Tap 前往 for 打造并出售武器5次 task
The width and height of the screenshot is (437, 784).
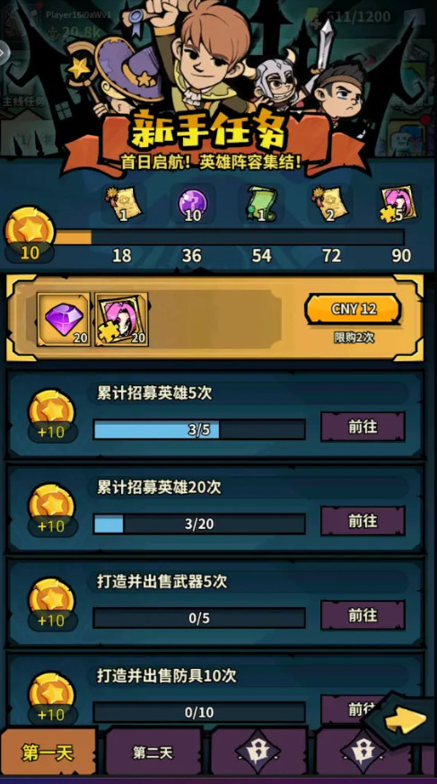pos(363,614)
